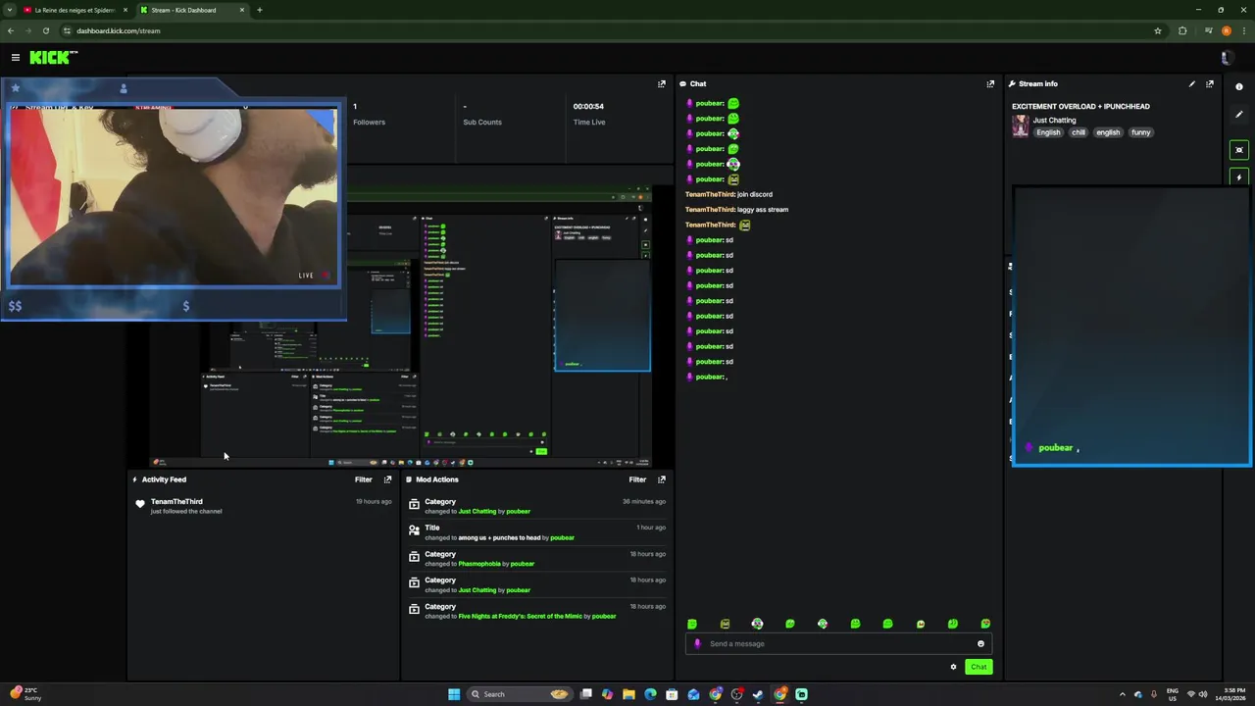Open File Explorer from taskbar
1255x706 pixels.
(628, 694)
